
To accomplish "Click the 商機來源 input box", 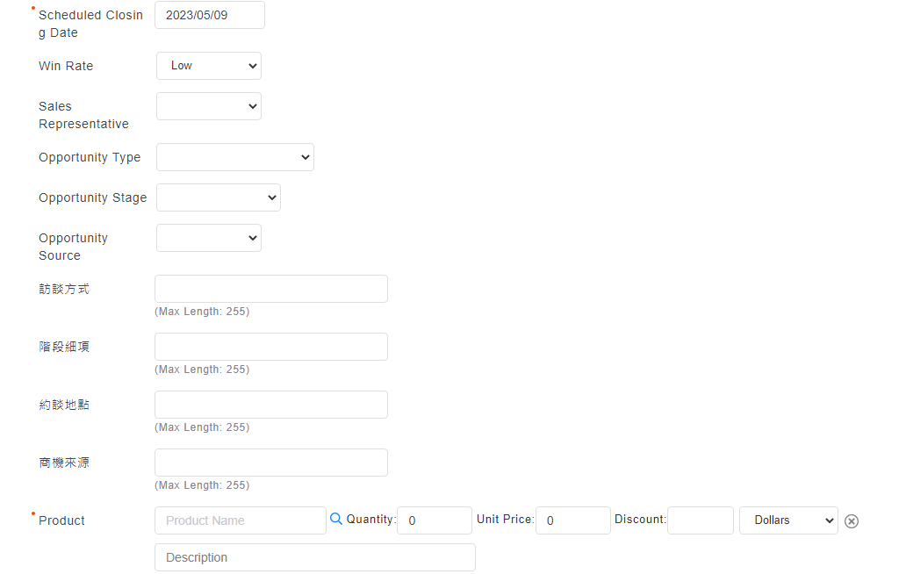I will (x=271, y=463).
